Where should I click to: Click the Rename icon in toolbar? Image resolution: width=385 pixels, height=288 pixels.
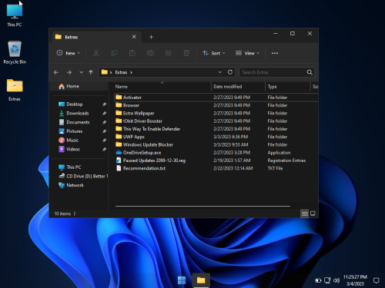click(x=150, y=53)
